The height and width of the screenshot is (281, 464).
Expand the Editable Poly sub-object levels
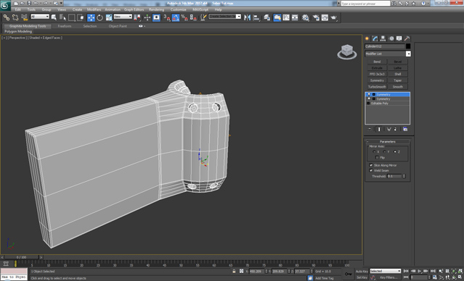coord(368,104)
